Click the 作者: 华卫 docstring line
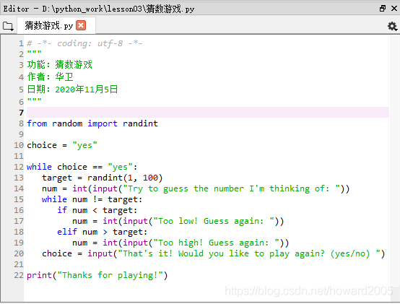400x304 pixels. point(50,77)
